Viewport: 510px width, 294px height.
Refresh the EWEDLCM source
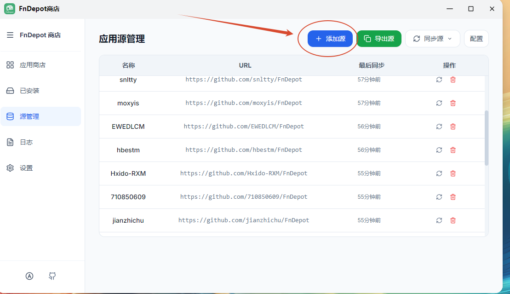[439, 127]
